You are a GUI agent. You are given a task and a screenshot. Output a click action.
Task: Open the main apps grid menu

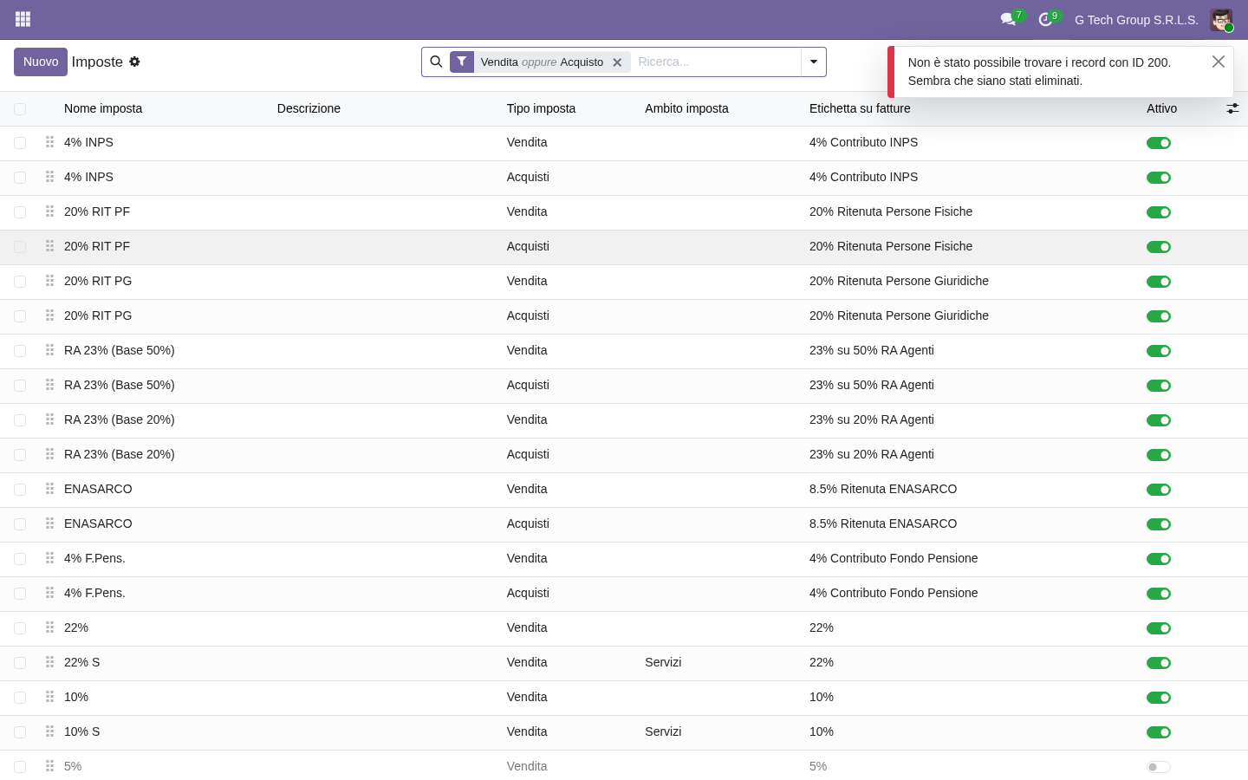[x=23, y=19]
